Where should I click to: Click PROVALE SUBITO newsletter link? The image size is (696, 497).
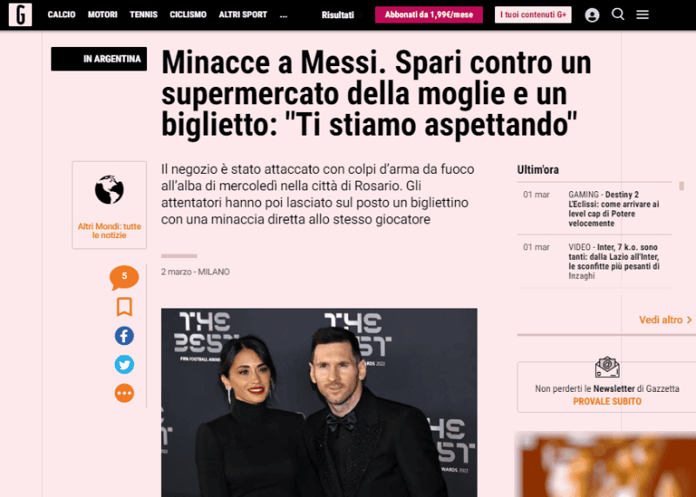point(606,401)
